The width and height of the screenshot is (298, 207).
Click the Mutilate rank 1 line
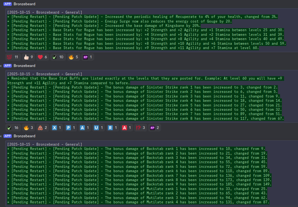pyautogui.click(x=137, y=189)
